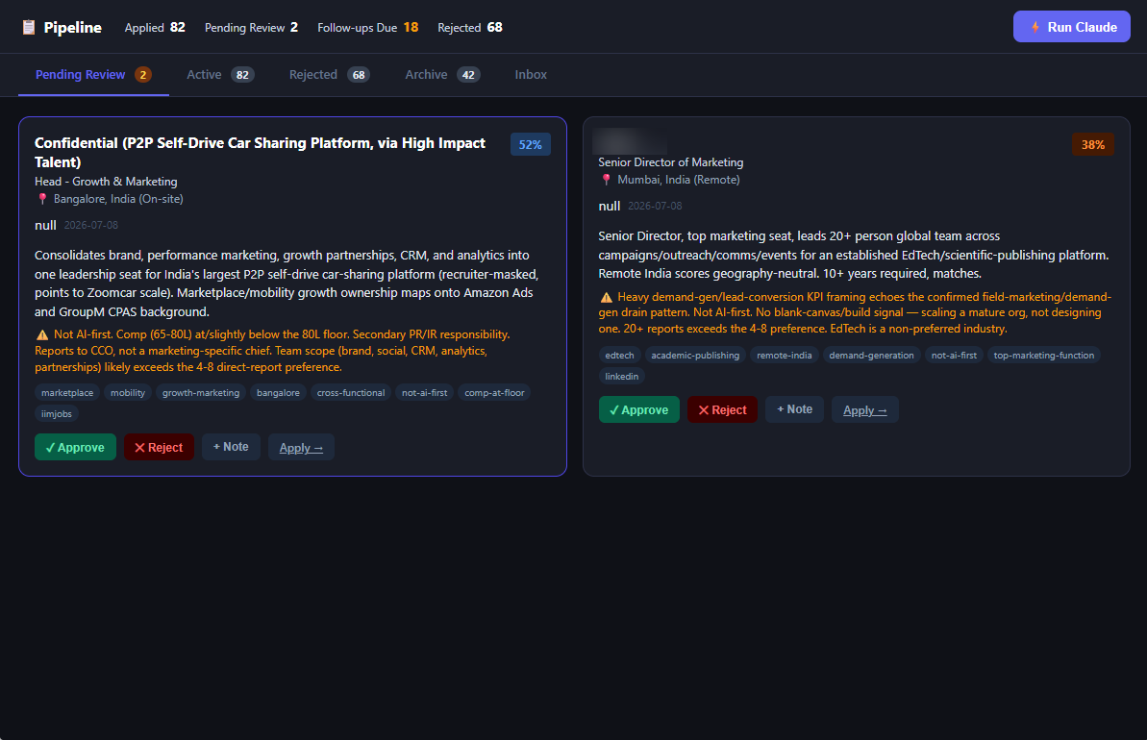This screenshot has width=1147, height=740.
Task: Click the blurred company name in second card
Action: (x=629, y=140)
